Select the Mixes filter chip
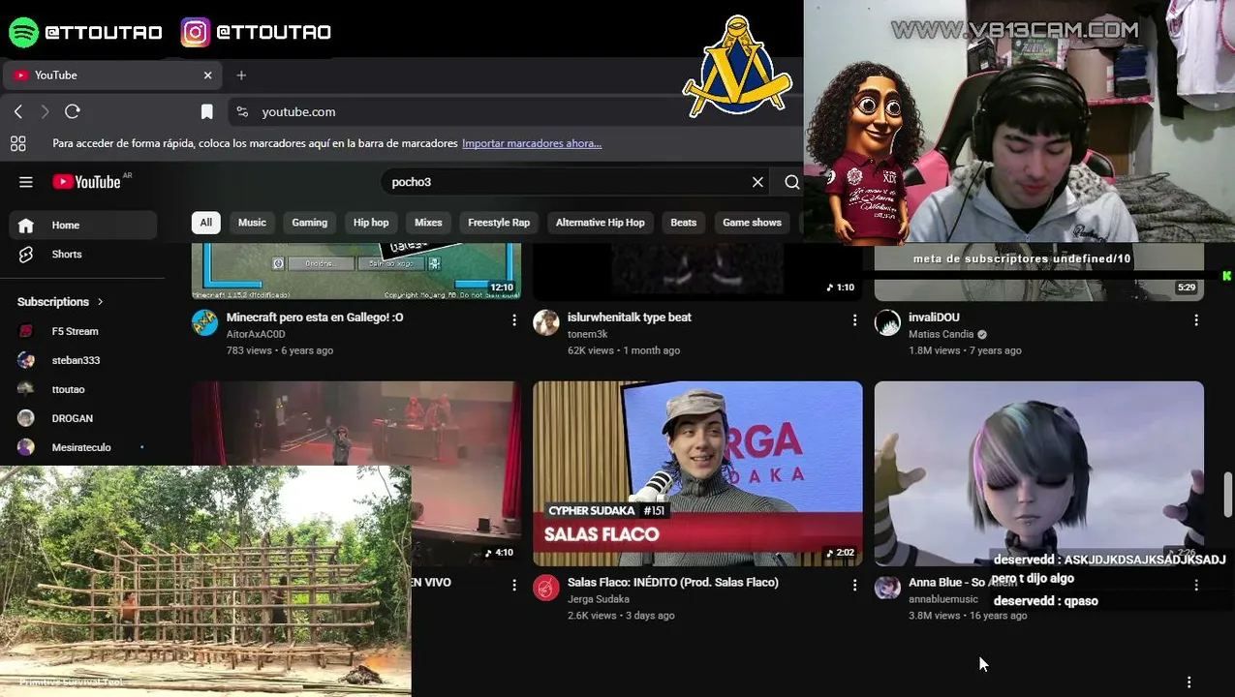Viewport: 1235px width, 697px height. 428,223
